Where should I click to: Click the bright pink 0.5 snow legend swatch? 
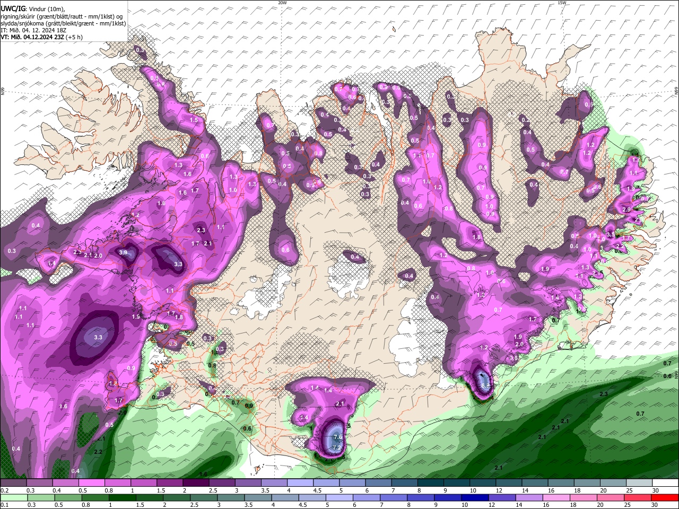point(91,483)
